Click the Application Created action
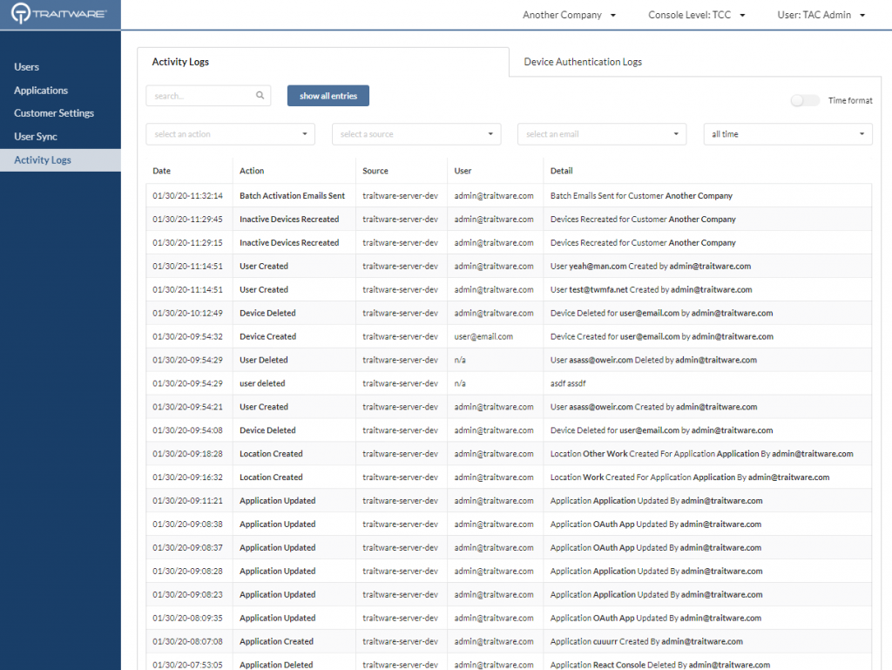Viewport: 892px width, 670px height. [276, 641]
